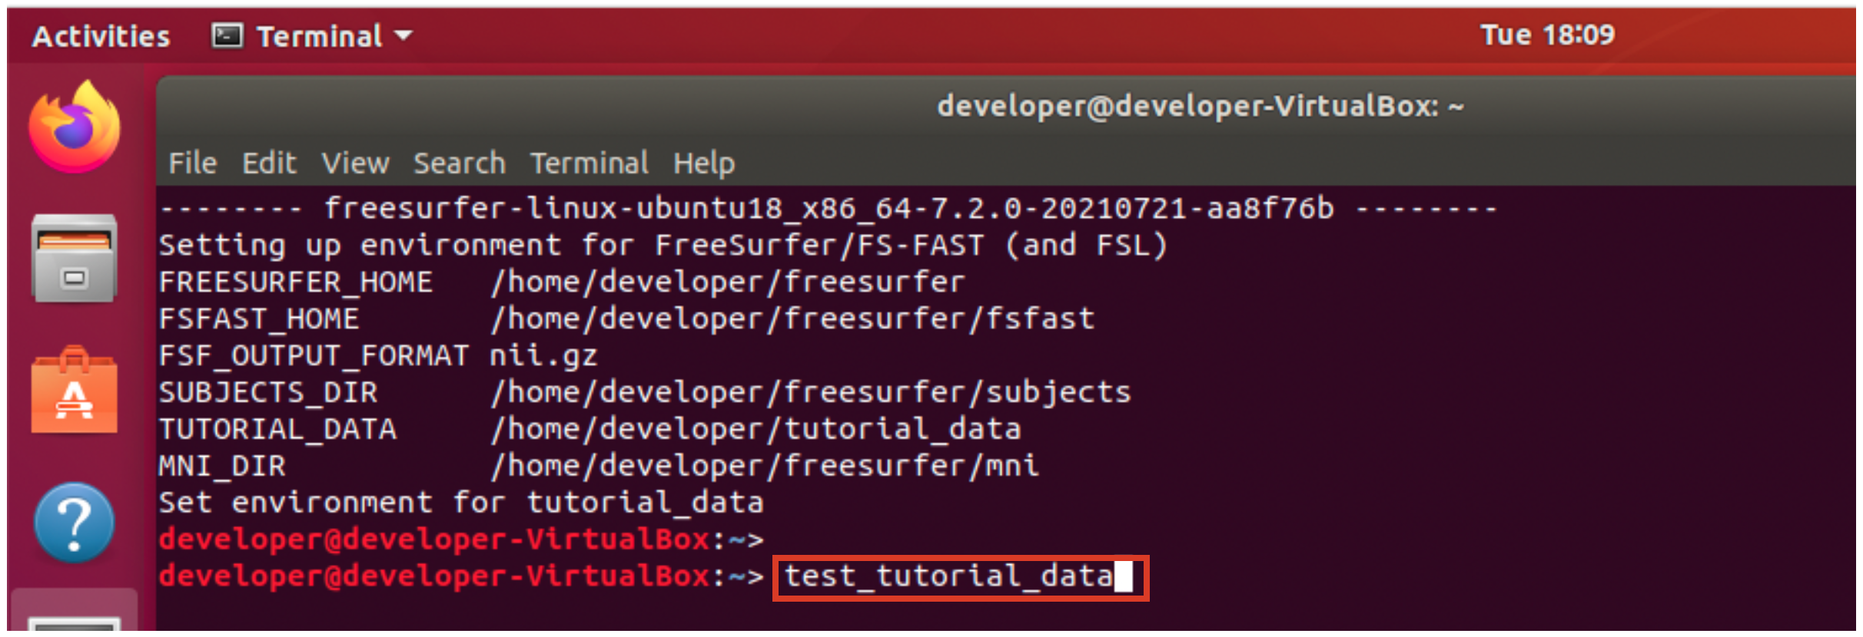Click the typed test_tutorial_data command
Viewport: 1863px width, 637px height.
pos(948,576)
